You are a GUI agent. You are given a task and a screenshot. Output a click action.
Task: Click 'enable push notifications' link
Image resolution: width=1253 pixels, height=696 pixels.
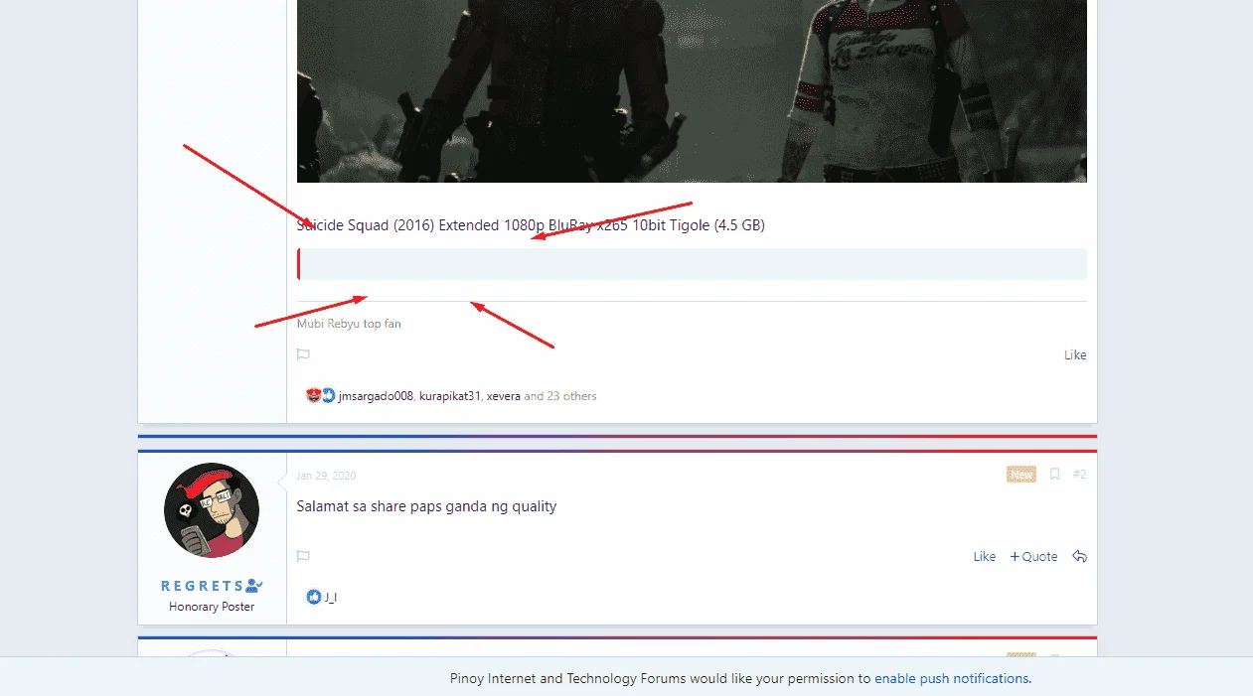(952, 679)
